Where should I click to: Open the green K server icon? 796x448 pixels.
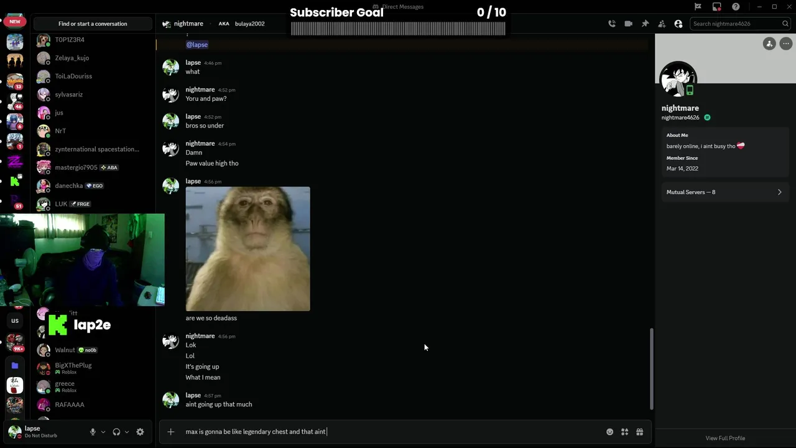tap(15, 181)
